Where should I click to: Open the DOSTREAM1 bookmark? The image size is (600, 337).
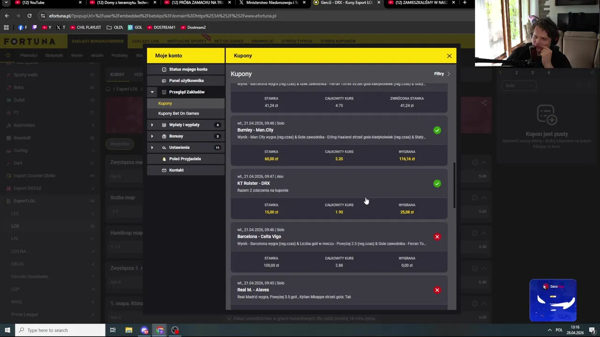pos(161,27)
